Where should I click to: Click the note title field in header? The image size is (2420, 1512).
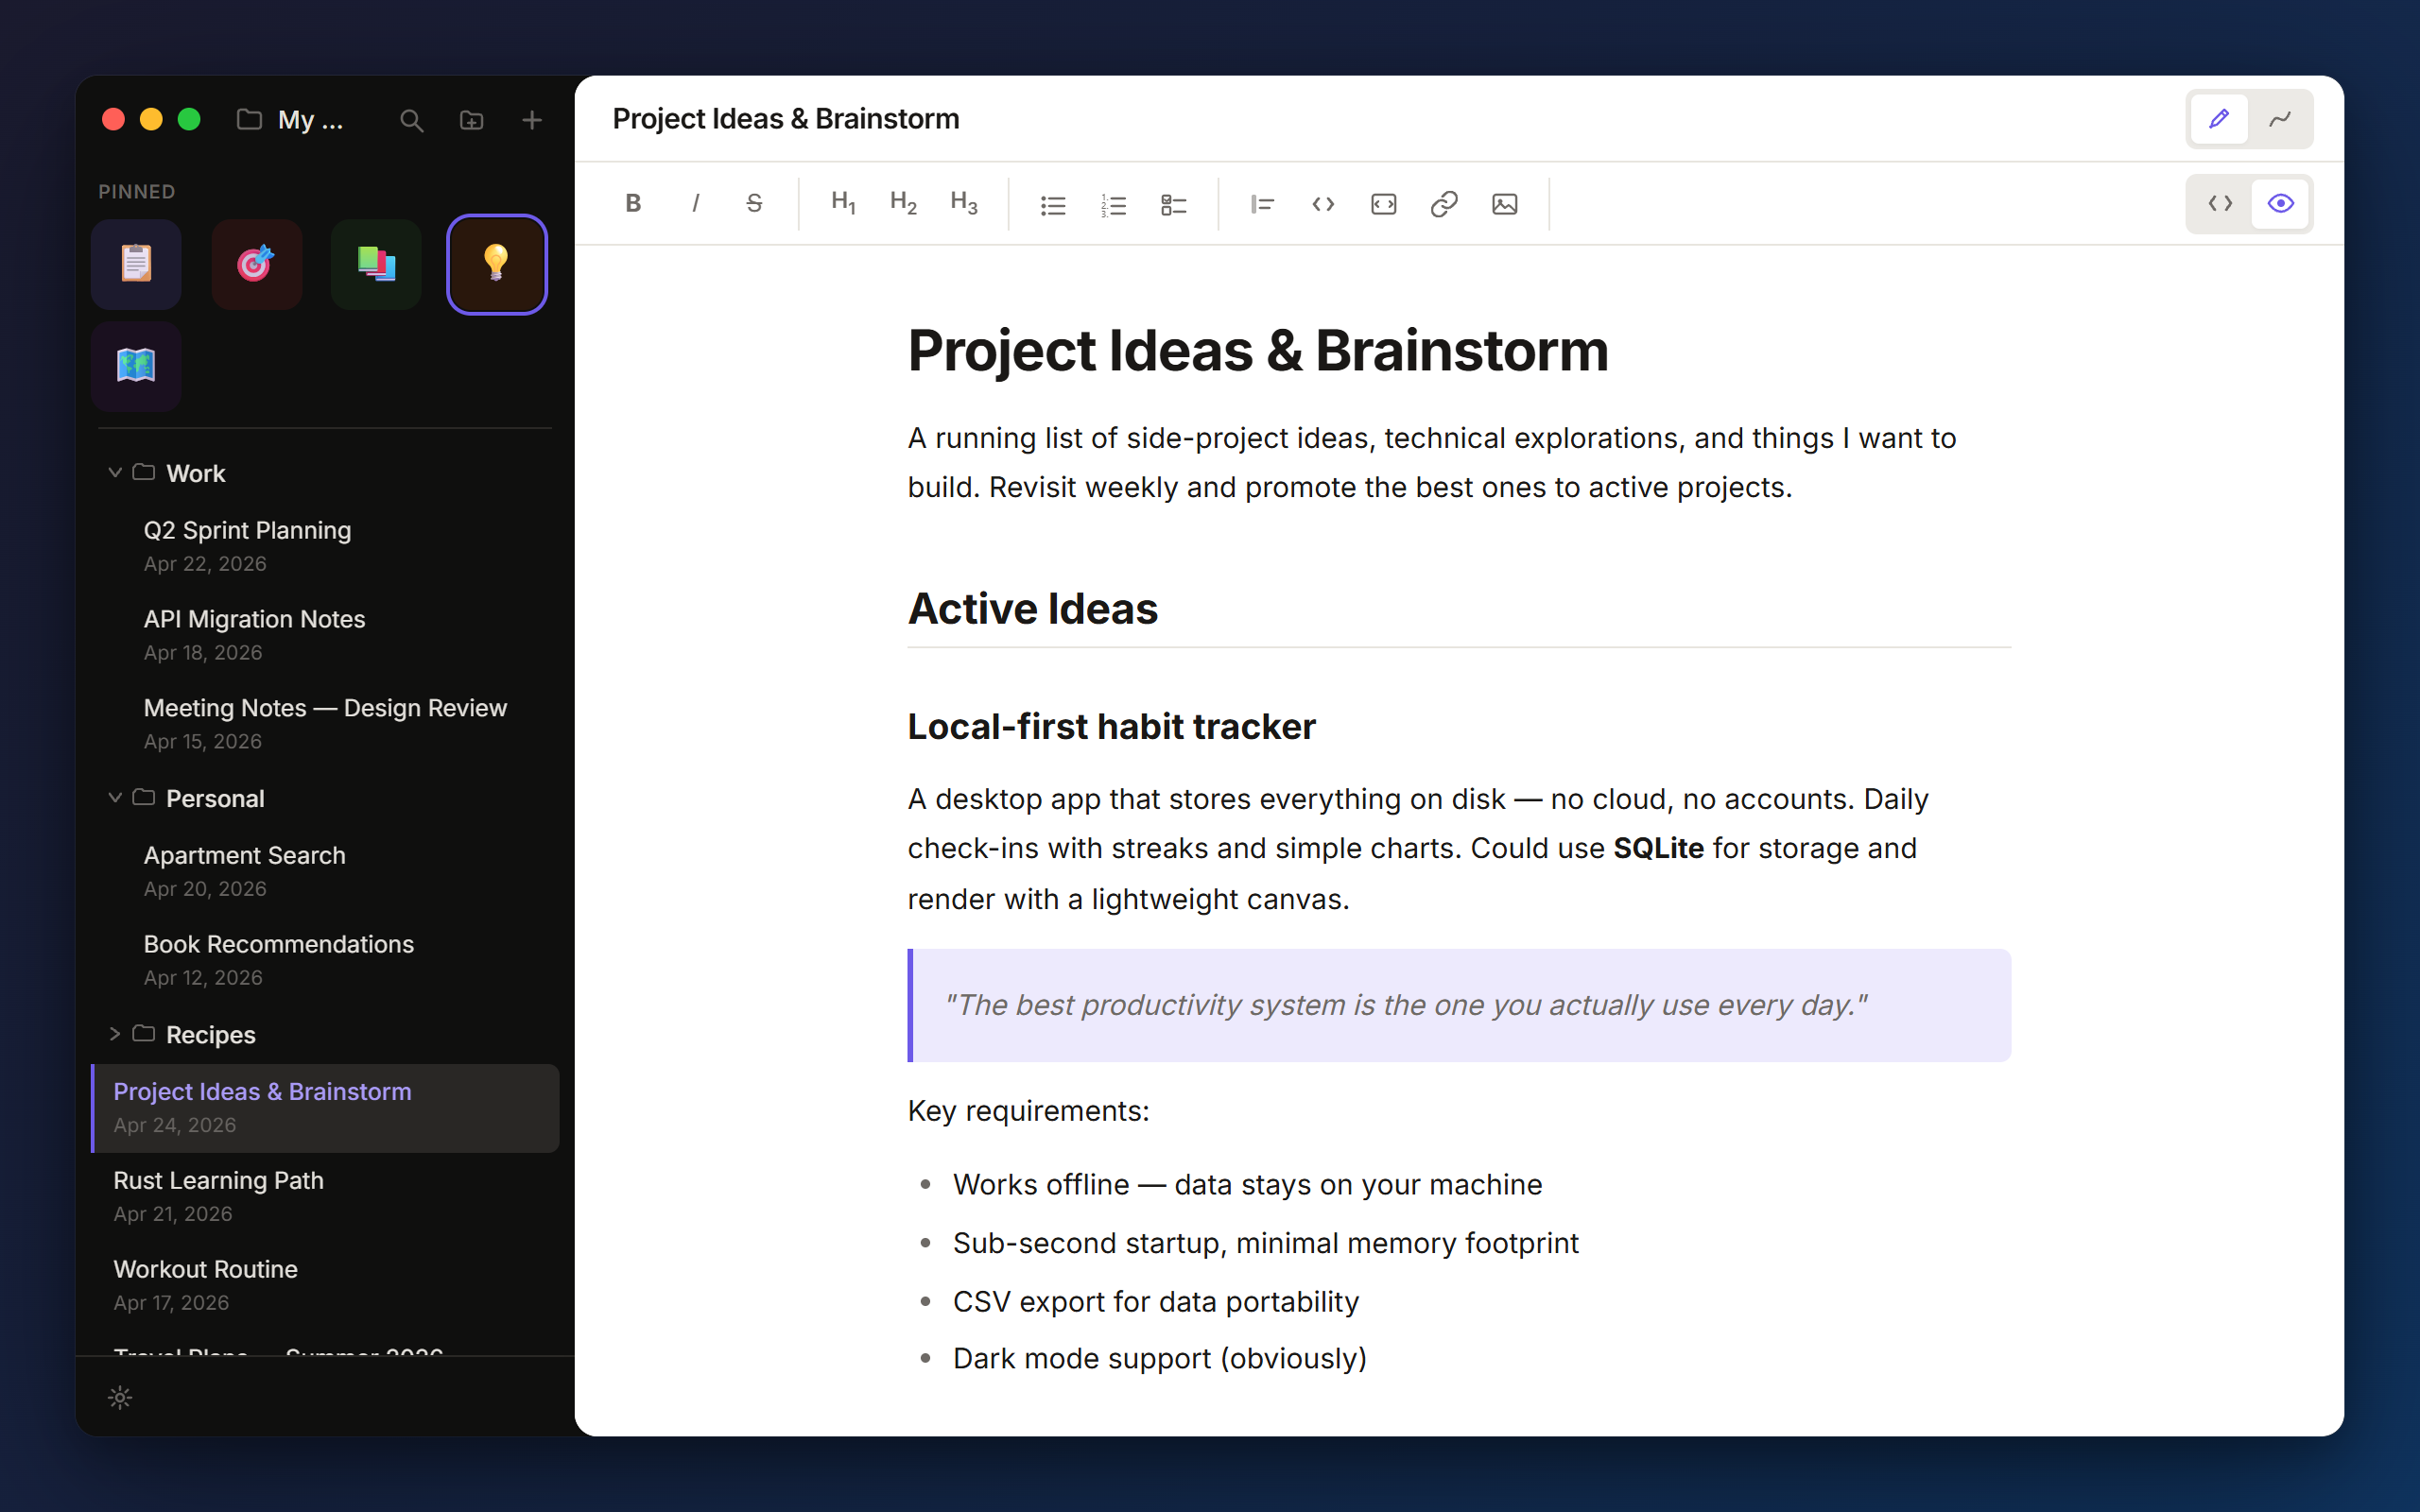786,118
